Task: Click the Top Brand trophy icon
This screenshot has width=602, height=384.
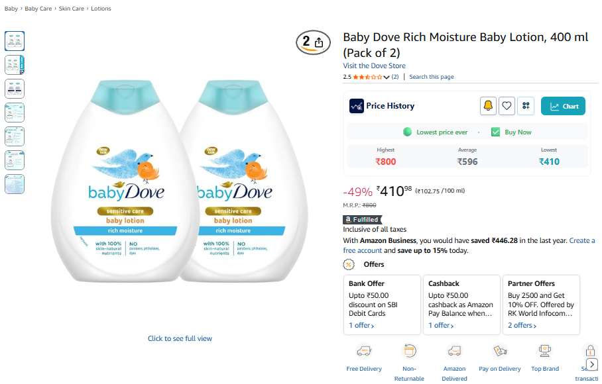Action: tap(545, 351)
